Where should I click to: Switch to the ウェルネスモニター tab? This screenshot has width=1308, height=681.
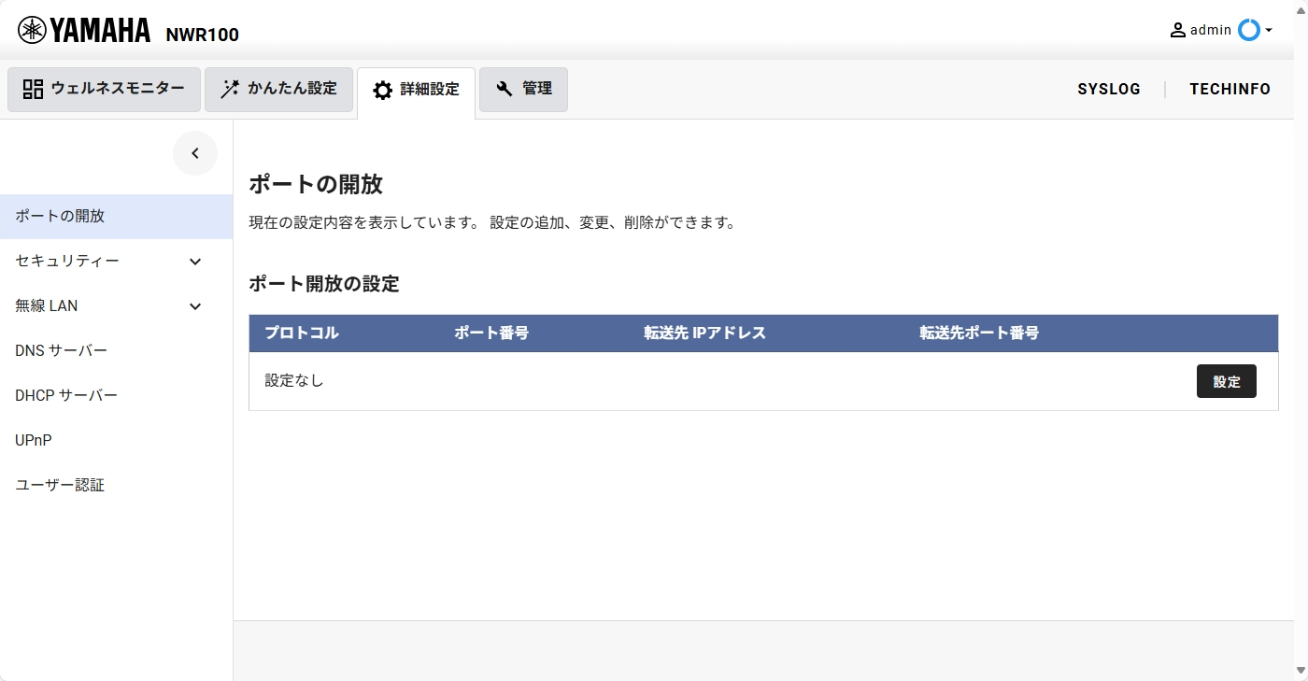tap(104, 90)
